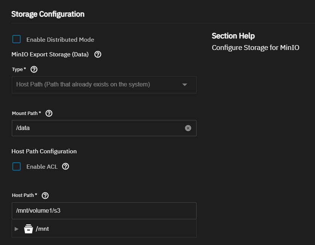Clear the Mount Path field with X icon
This screenshot has width=315, height=245.
pyautogui.click(x=188, y=128)
